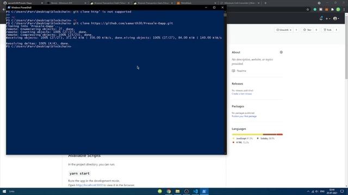Click the PowerShell vertical scrollbar thumb
This screenshot has width=348, height=195.
(x=225, y=15)
